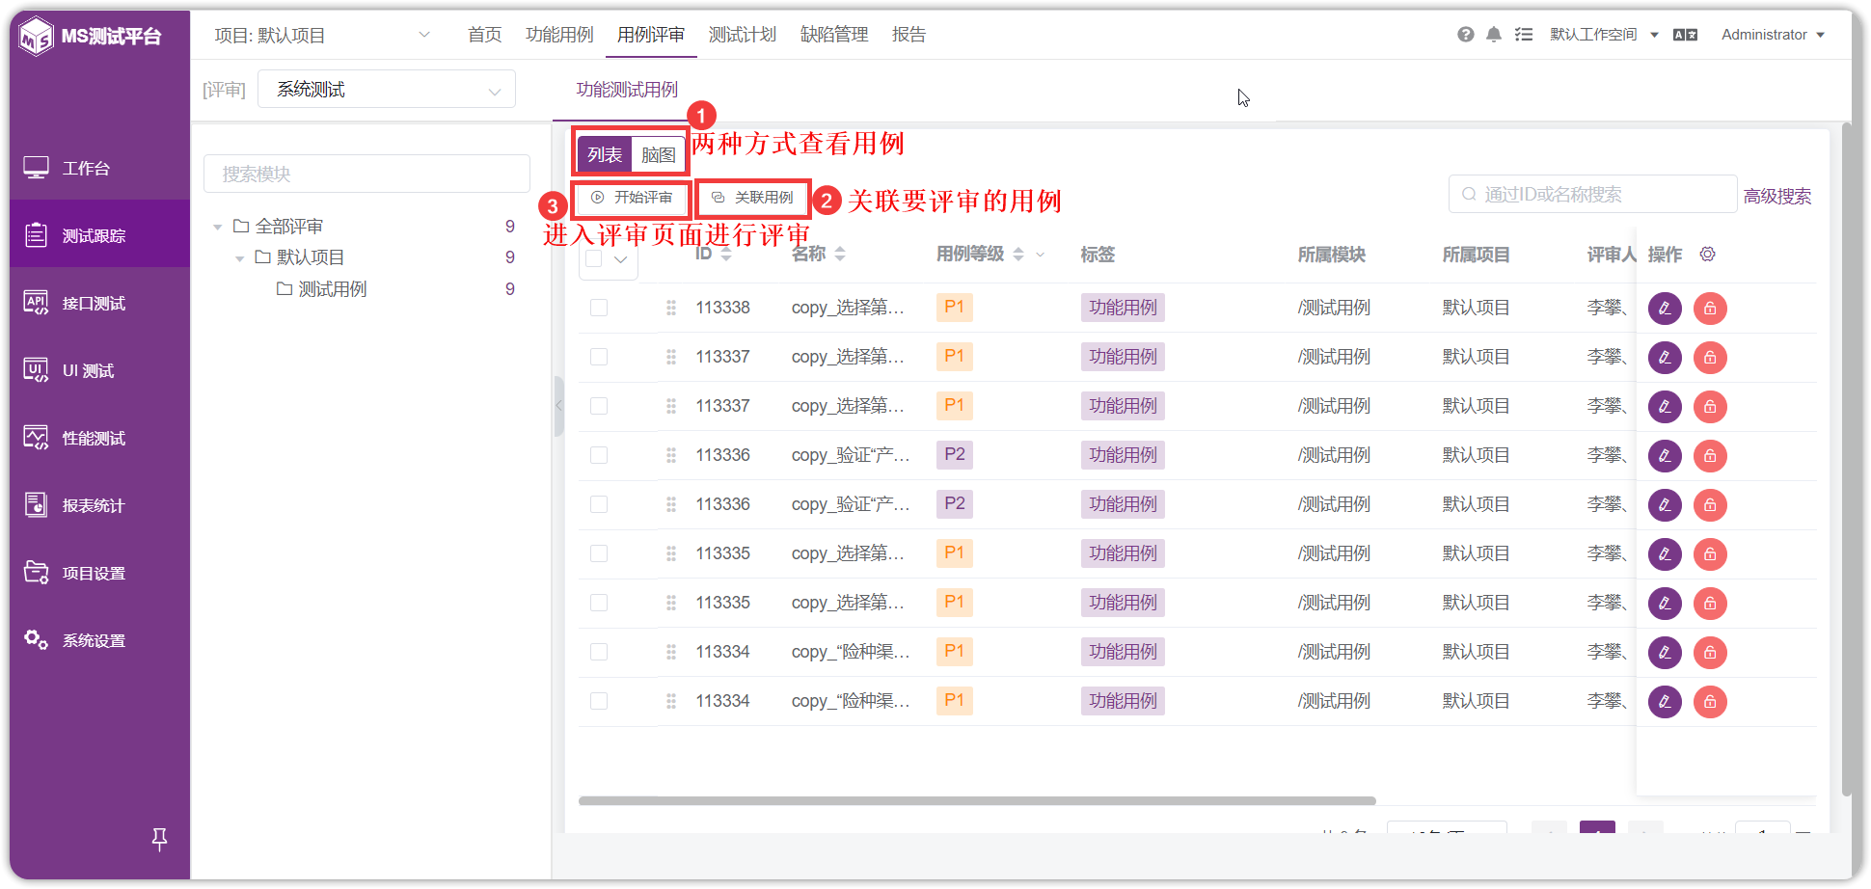Screen dimensions: 1871x889
Task: Click the 开始评审 button
Action: click(632, 198)
